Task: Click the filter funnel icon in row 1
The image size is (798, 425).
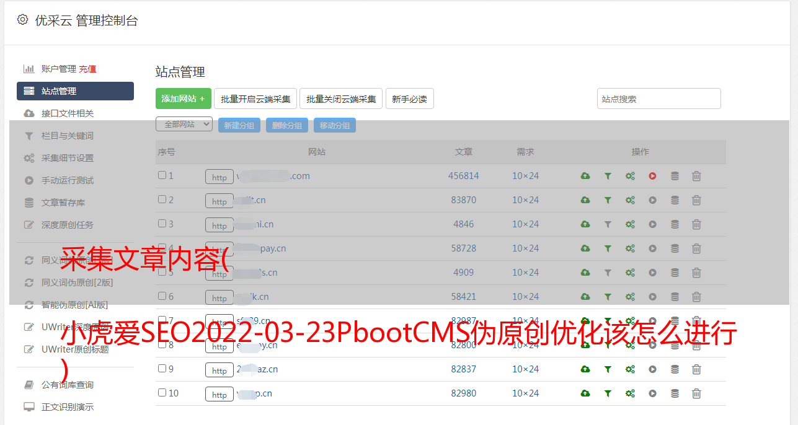Action: click(608, 176)
